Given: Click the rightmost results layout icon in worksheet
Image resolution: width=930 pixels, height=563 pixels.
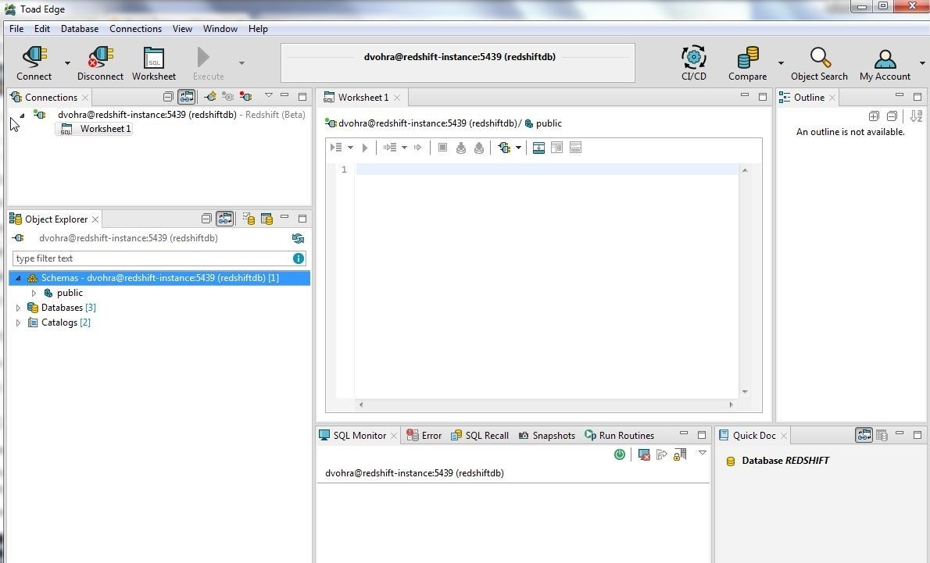Looking at the screenshot, I should 575,148.
